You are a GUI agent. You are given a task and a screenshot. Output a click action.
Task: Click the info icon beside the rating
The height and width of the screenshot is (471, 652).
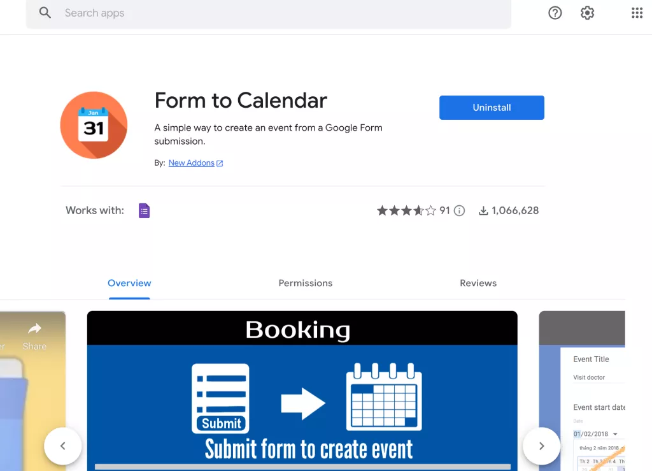coord(459,210)
